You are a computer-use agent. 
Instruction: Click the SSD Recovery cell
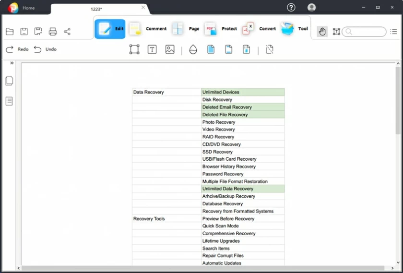coord(243,152)
